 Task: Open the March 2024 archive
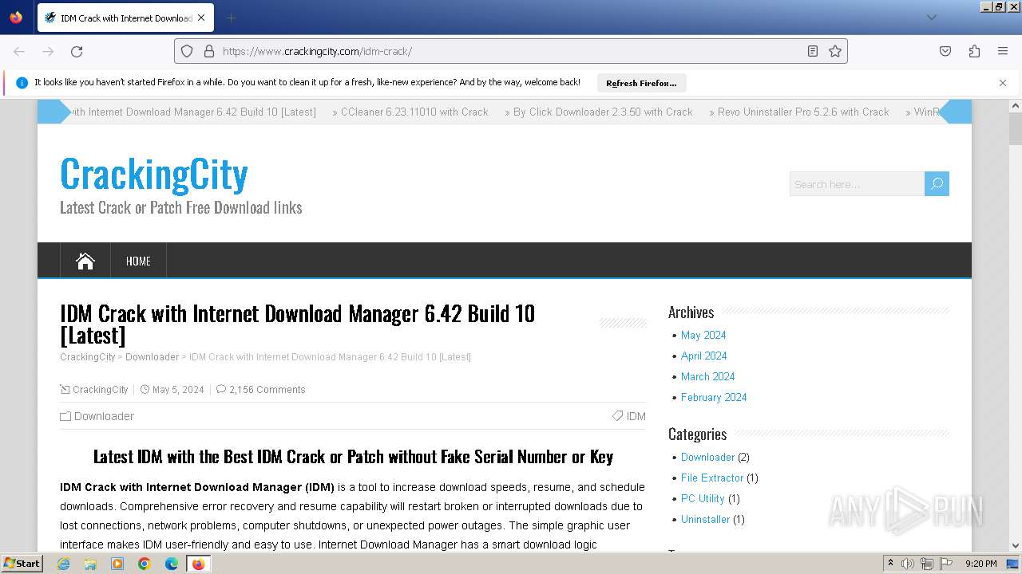(x=708, y=376)
